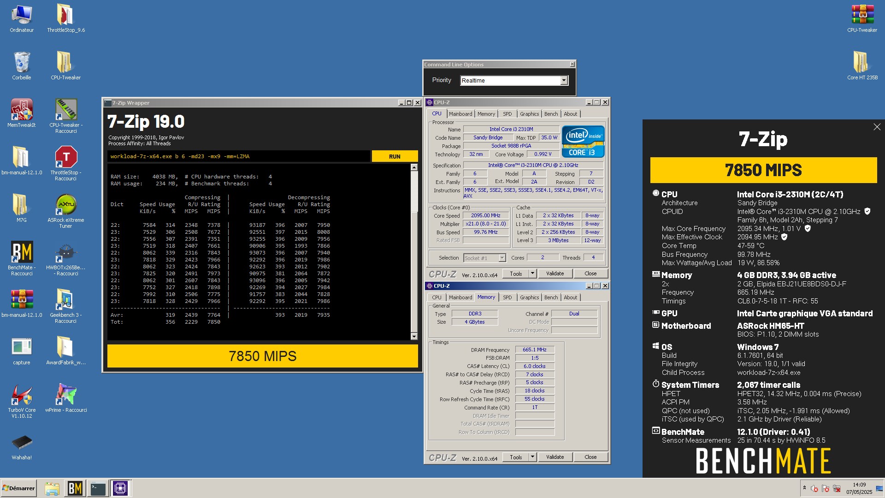Close the BenchMate result panel
The width and height of the screenshot is (885, 498).
(877, 127)
